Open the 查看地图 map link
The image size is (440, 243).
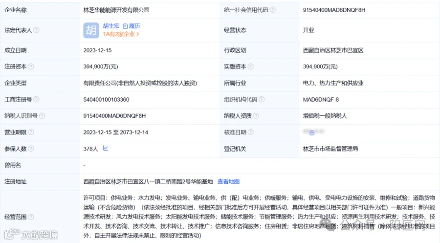pos(228,181)
